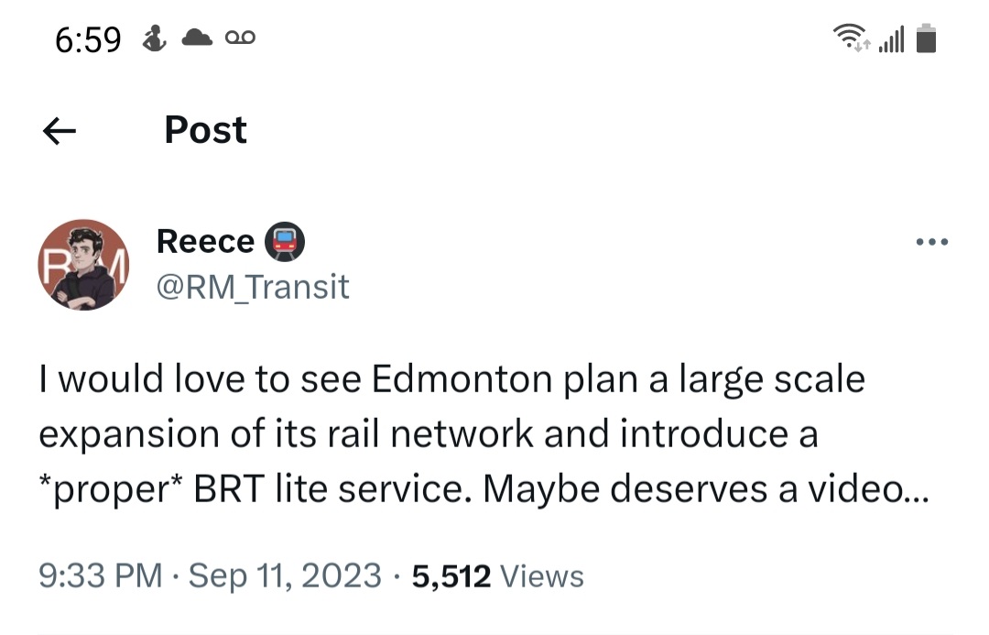Tap the Sep 11, 2023 date
This screenshot has height=635, width=989.
point(285,575)
